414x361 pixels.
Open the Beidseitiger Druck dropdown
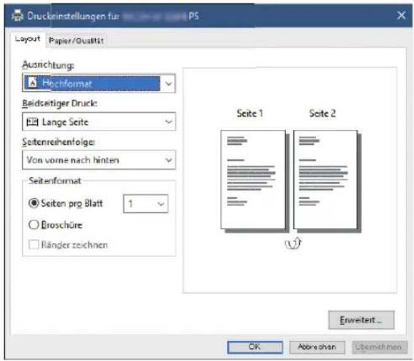(99, 122)
